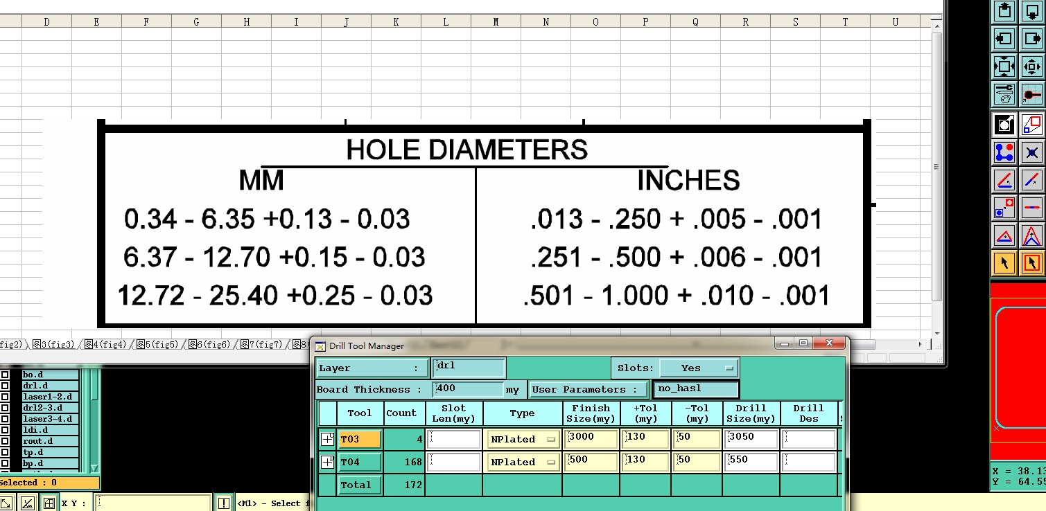Click the grid snap icon beside X Y

click(x=49, y=503)
